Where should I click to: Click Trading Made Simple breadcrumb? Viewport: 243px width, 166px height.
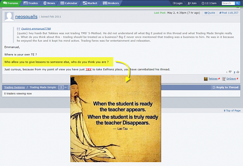point(43,87)
